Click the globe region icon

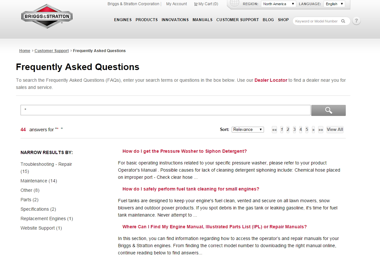[x=234, y=4]
